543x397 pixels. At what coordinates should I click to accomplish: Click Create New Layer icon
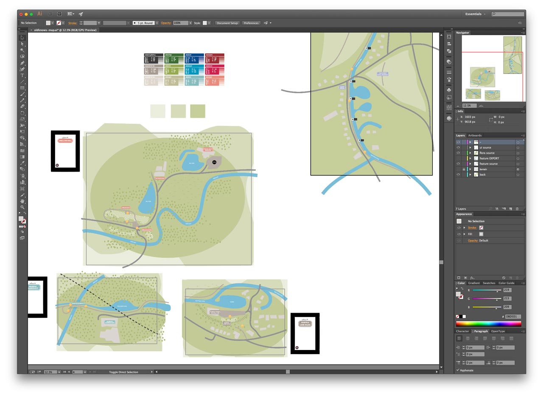tap(510, 209)
